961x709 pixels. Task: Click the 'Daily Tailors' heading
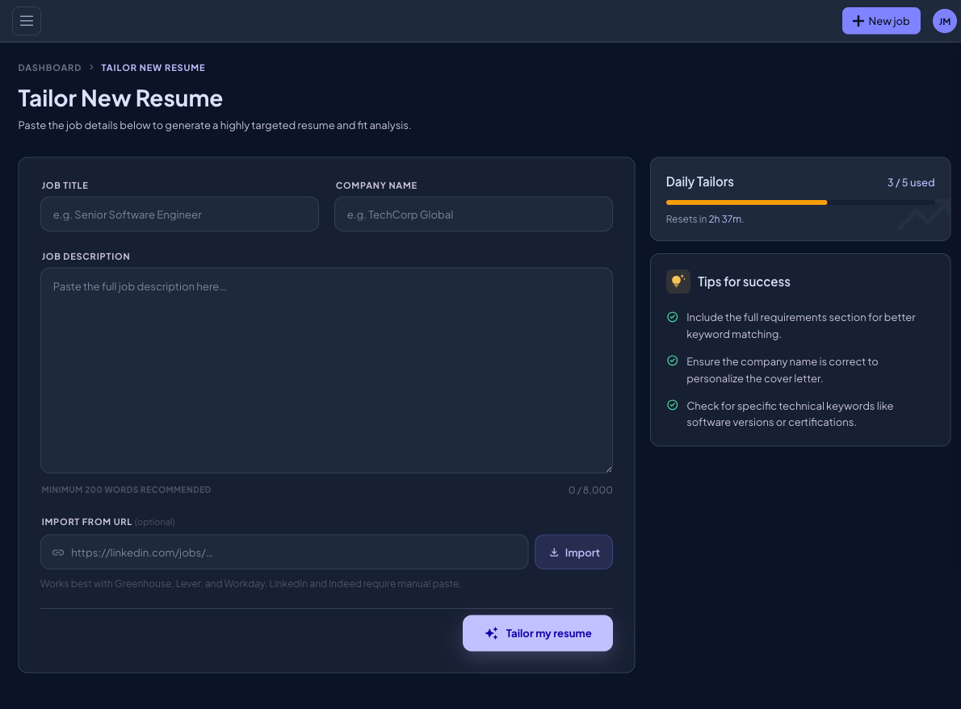[700, 181]
